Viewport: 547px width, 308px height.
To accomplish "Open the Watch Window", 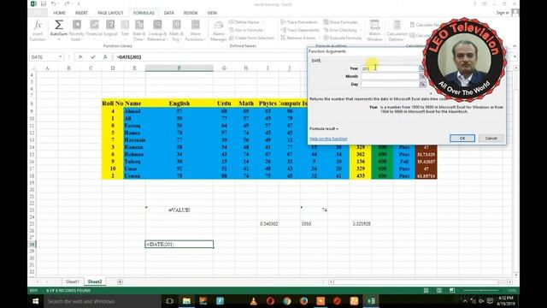I will tap(374, 31).
